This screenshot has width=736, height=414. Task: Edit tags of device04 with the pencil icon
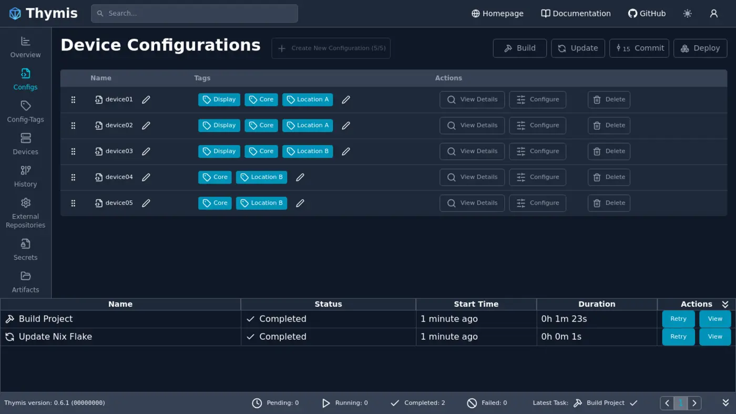[300, 177]
